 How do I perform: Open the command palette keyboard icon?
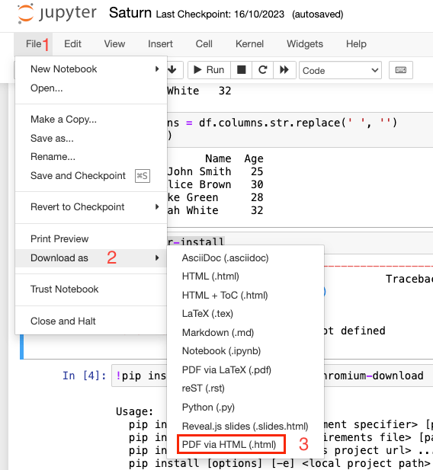400,70
